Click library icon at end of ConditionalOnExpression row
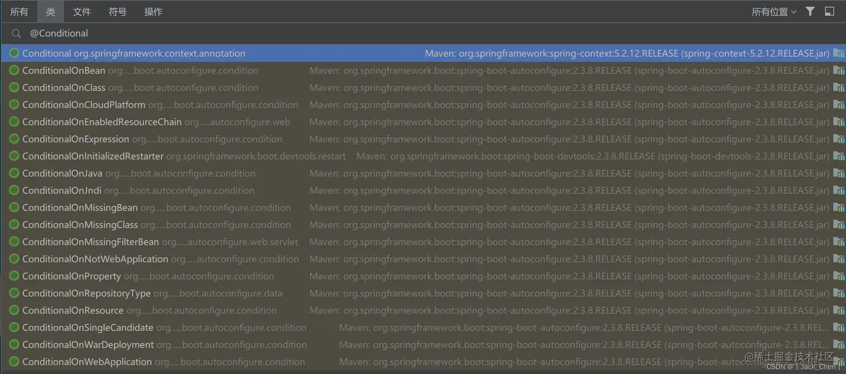Screen dimensions: 846x374 839,139
